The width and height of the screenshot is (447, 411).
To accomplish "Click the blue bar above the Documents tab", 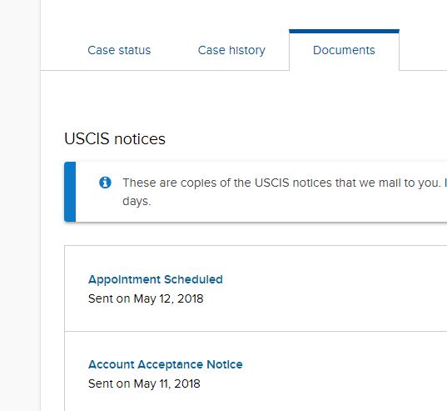I will coord(344,31).
